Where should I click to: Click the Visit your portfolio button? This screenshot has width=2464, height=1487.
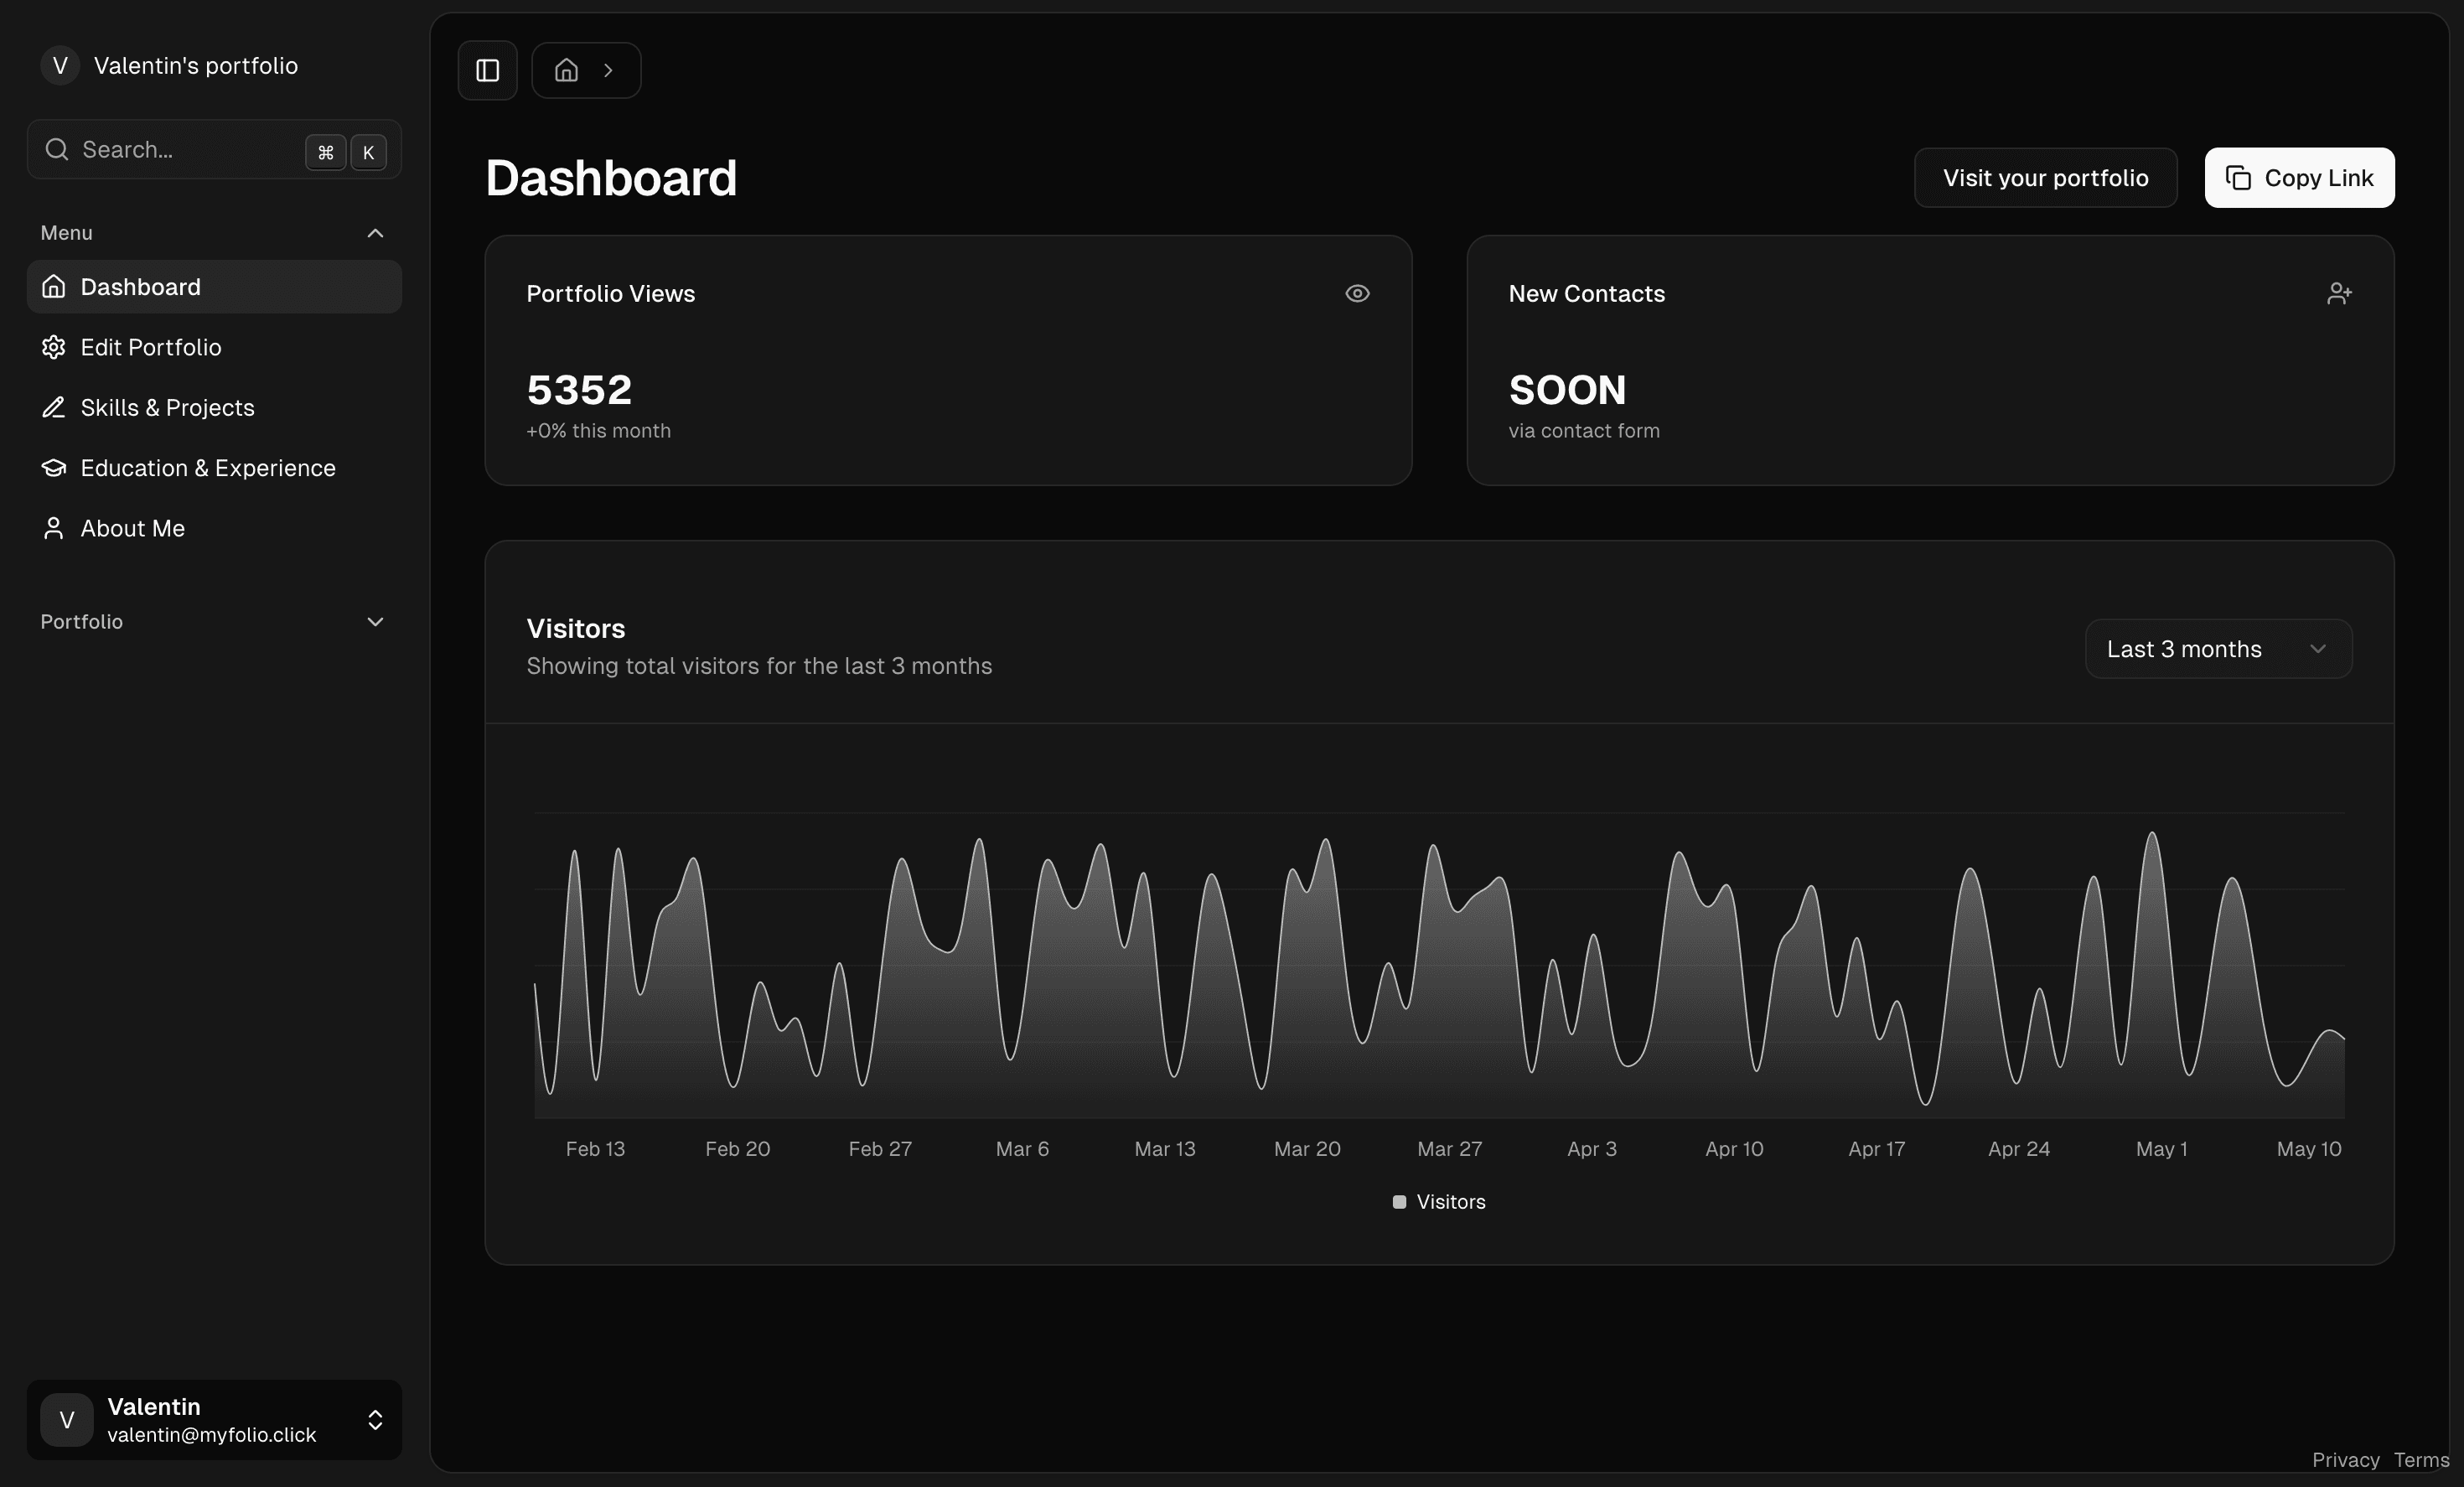2046,177
